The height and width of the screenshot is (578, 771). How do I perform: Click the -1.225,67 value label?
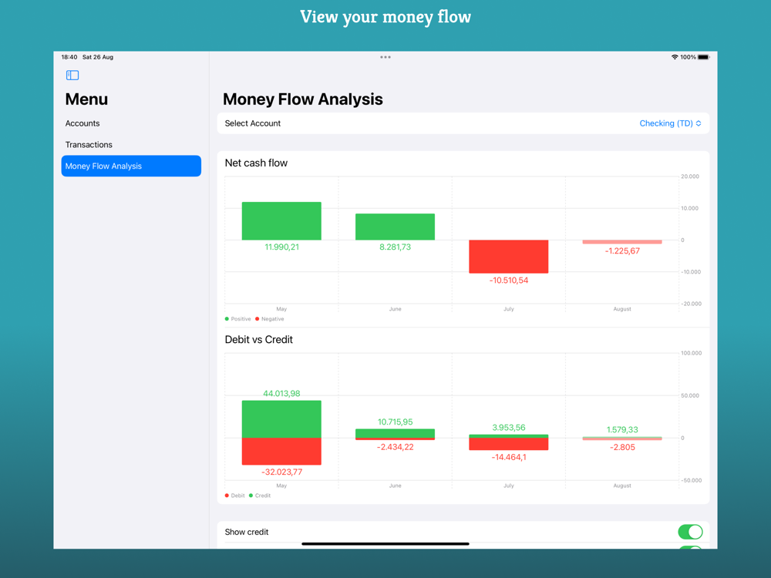[622, 251]
